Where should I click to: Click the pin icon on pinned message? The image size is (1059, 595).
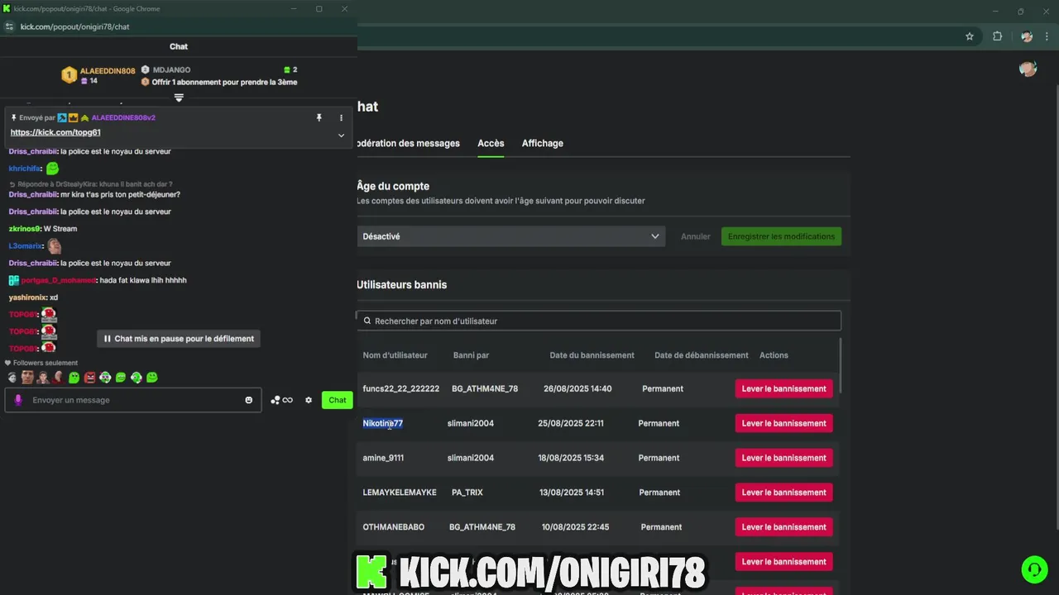[x=319, y=117]
